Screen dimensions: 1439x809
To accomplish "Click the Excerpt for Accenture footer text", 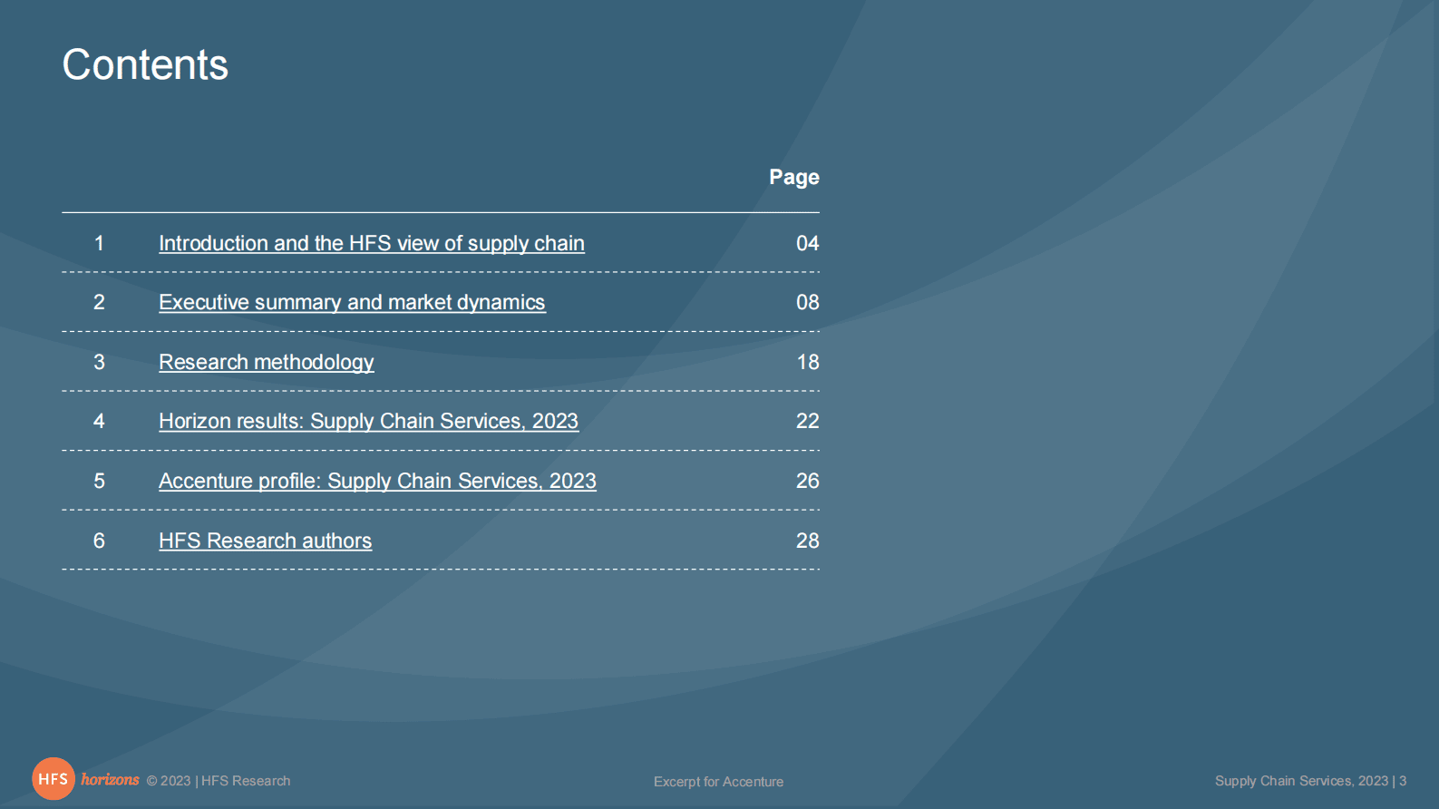I will [x=718, y=782].
